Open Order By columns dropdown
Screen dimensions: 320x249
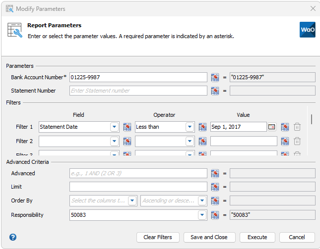(x=132, y=200)
